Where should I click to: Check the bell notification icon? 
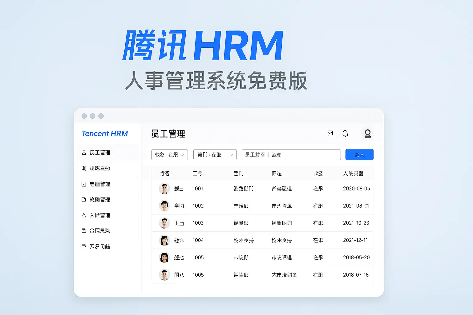tap(345, 134)
